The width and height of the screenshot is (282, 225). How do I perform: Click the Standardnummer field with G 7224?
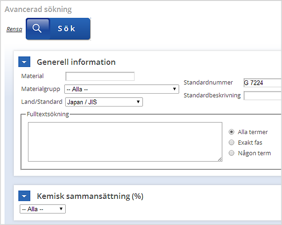(x=262, y=83)
